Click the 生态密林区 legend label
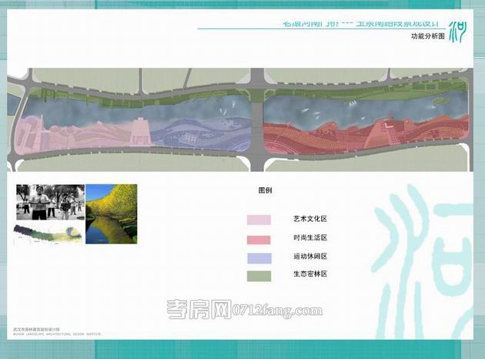This screenshot has height=359, width=485. 310,274
